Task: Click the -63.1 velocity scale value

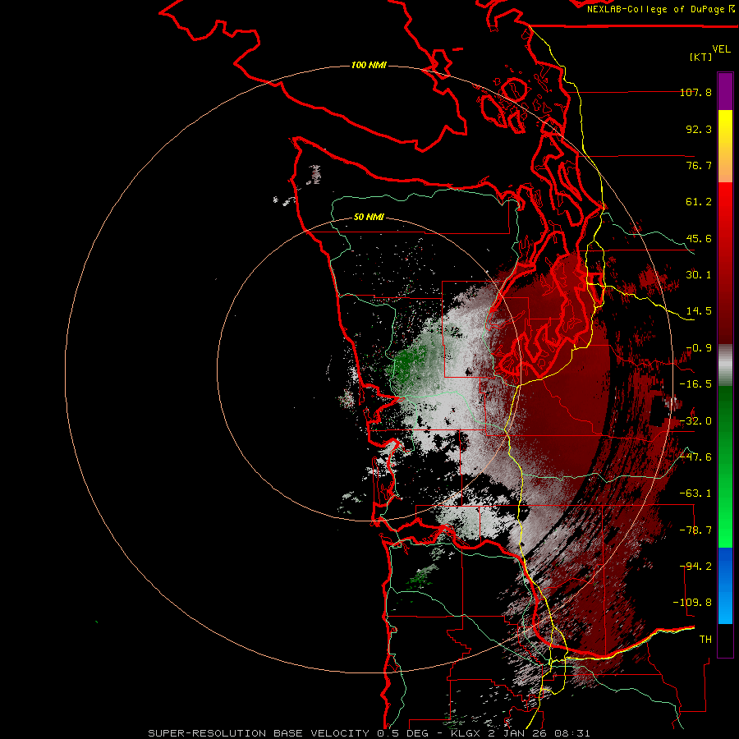Action: click(x=695, y=493)
